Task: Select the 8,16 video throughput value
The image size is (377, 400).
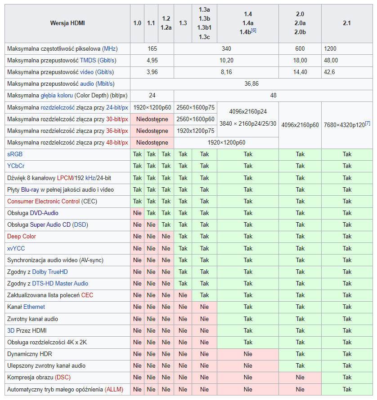Action: (226, 72)
